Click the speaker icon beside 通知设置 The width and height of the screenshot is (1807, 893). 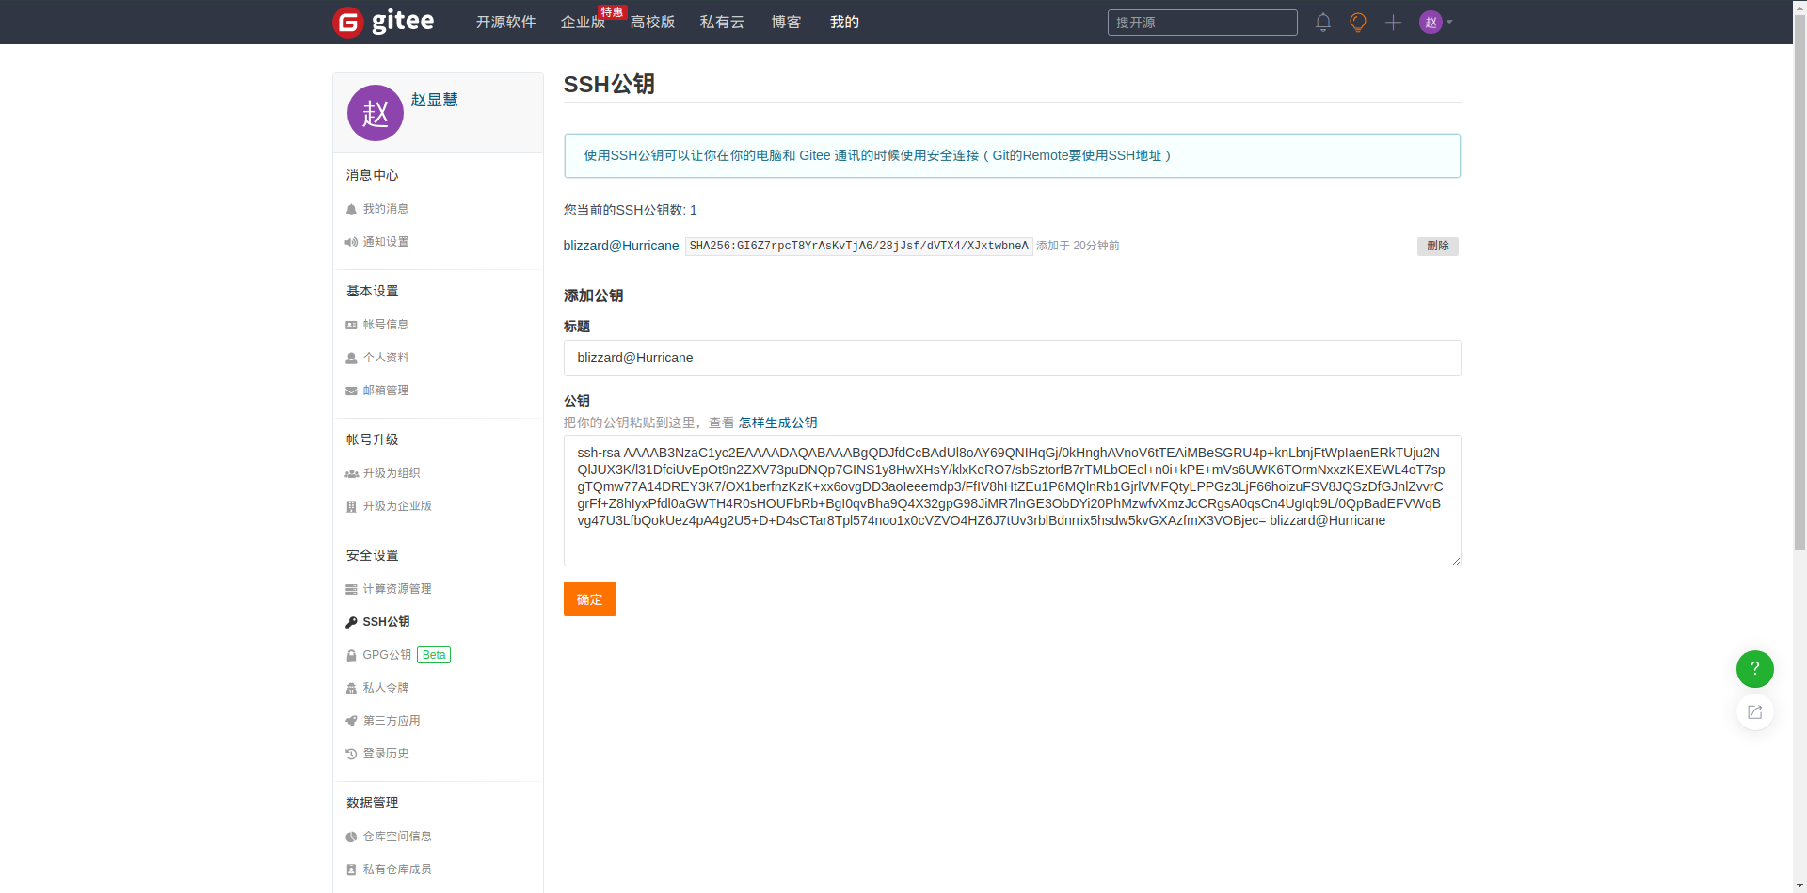351,242
